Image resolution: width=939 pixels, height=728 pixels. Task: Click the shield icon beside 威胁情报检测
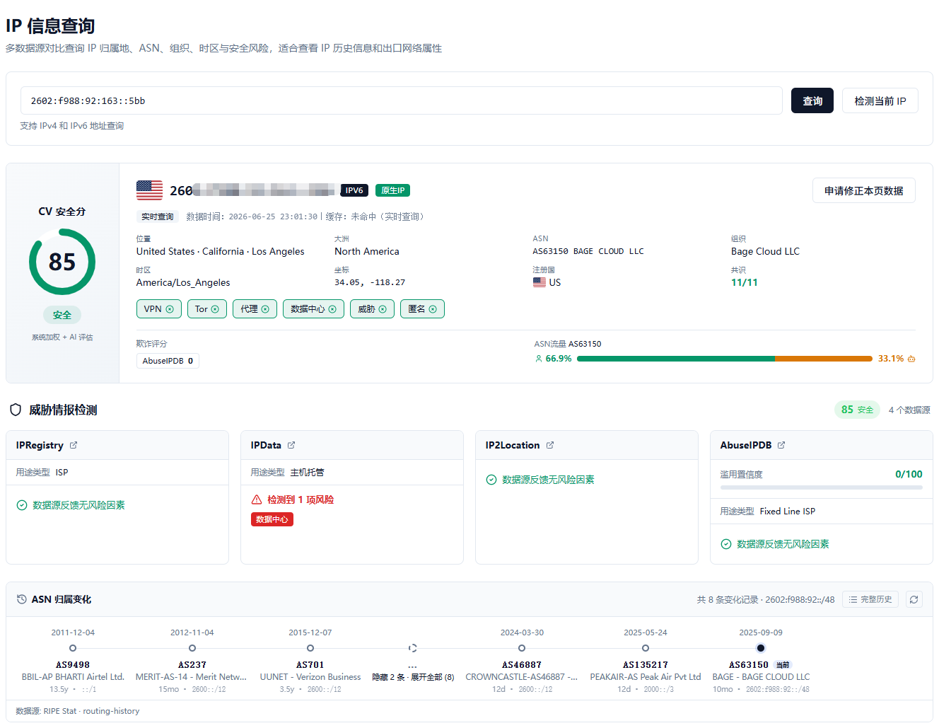click(16, 410)
